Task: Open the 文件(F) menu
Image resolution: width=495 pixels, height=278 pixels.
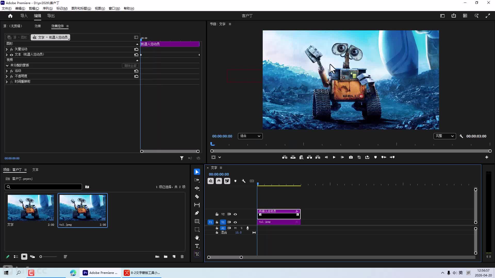Action: pyautogui.click(x=7, y=8)
